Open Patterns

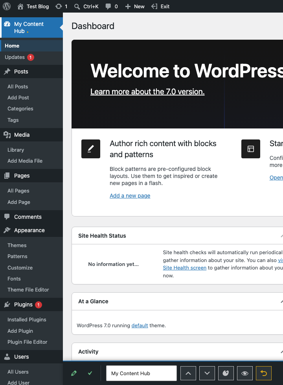coord(17,256)
